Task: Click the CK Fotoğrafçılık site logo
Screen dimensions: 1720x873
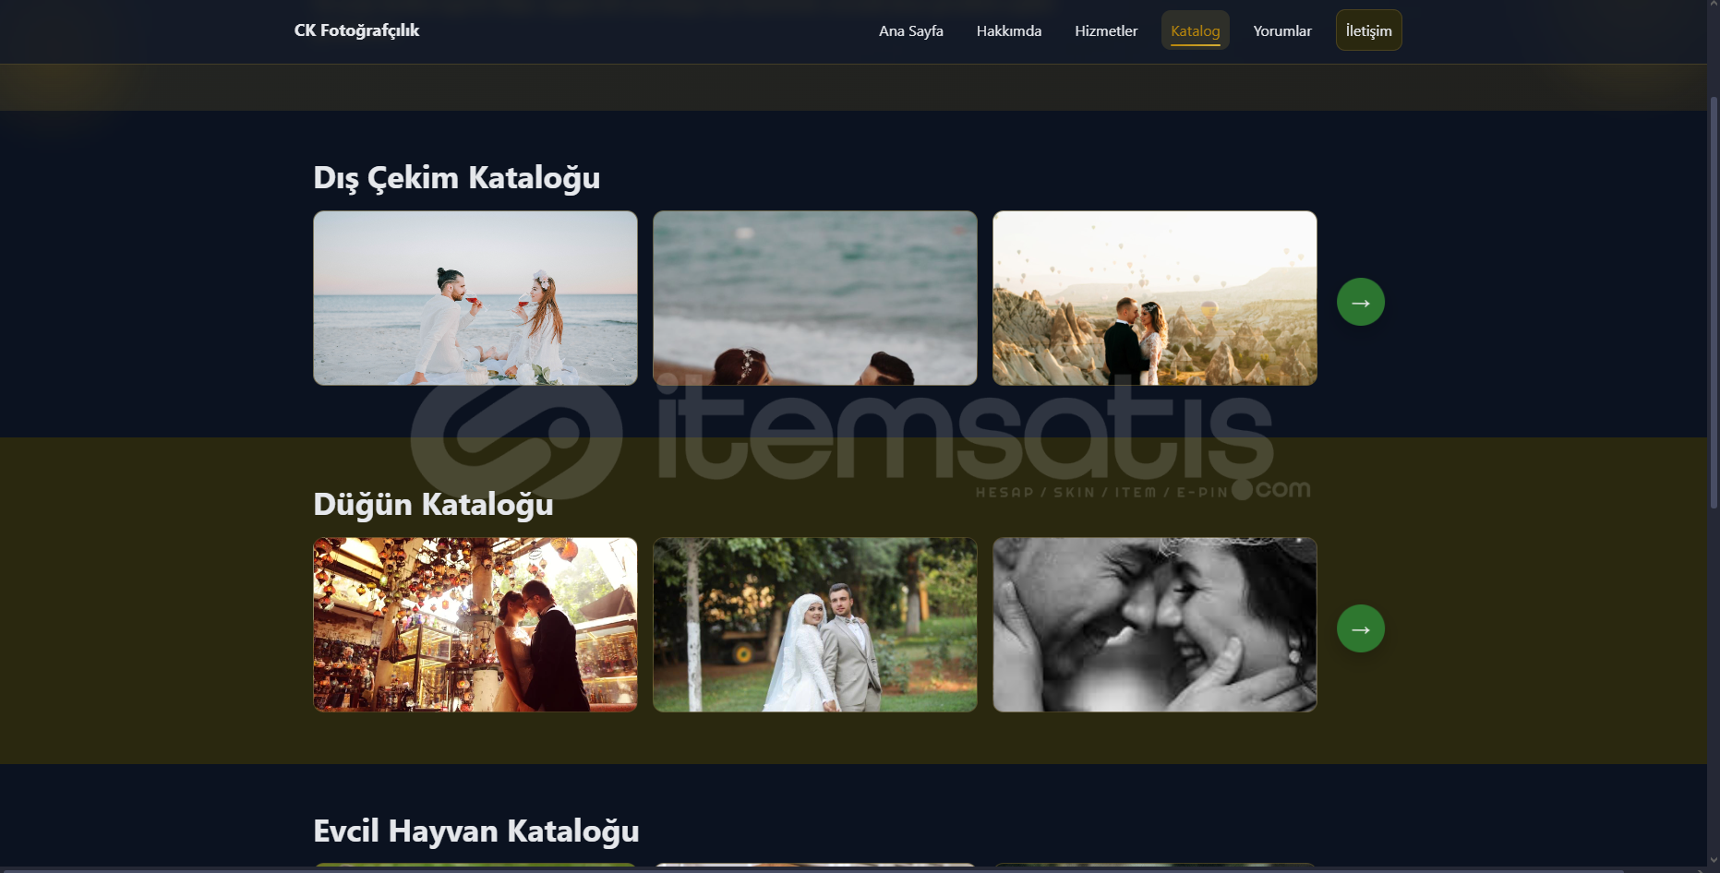Action: click(x=356, y=30)
